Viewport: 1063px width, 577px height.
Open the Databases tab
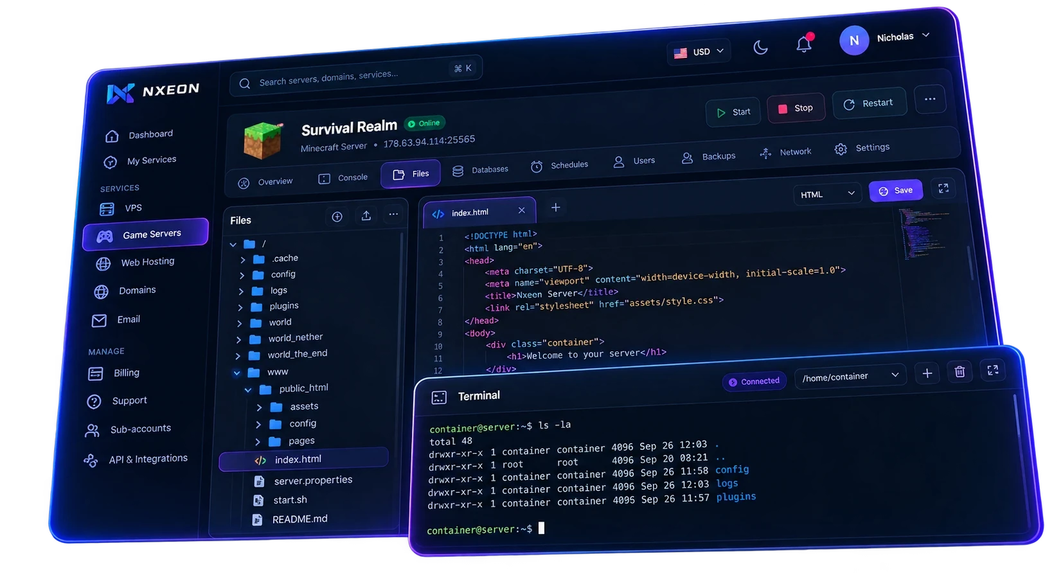480,170
